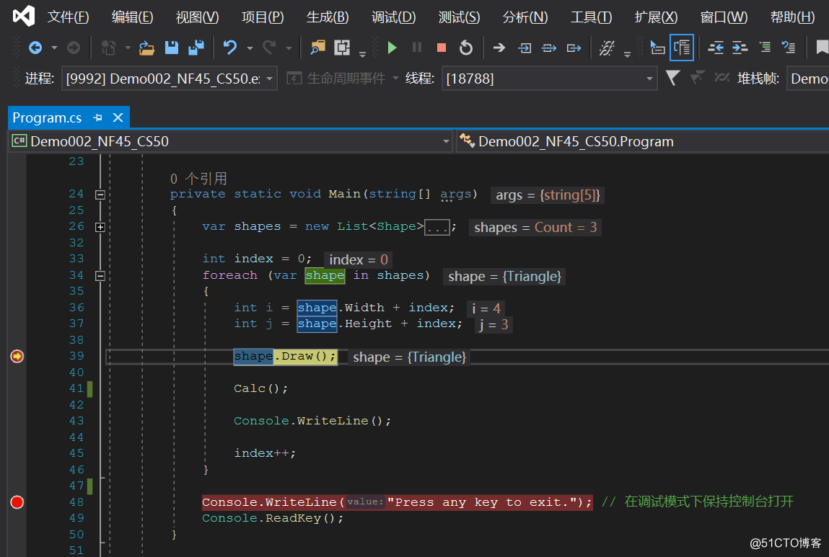
Task: Open the Demo002_NF45_CS50 project scope dropdown
Action: tap(230, 141)
